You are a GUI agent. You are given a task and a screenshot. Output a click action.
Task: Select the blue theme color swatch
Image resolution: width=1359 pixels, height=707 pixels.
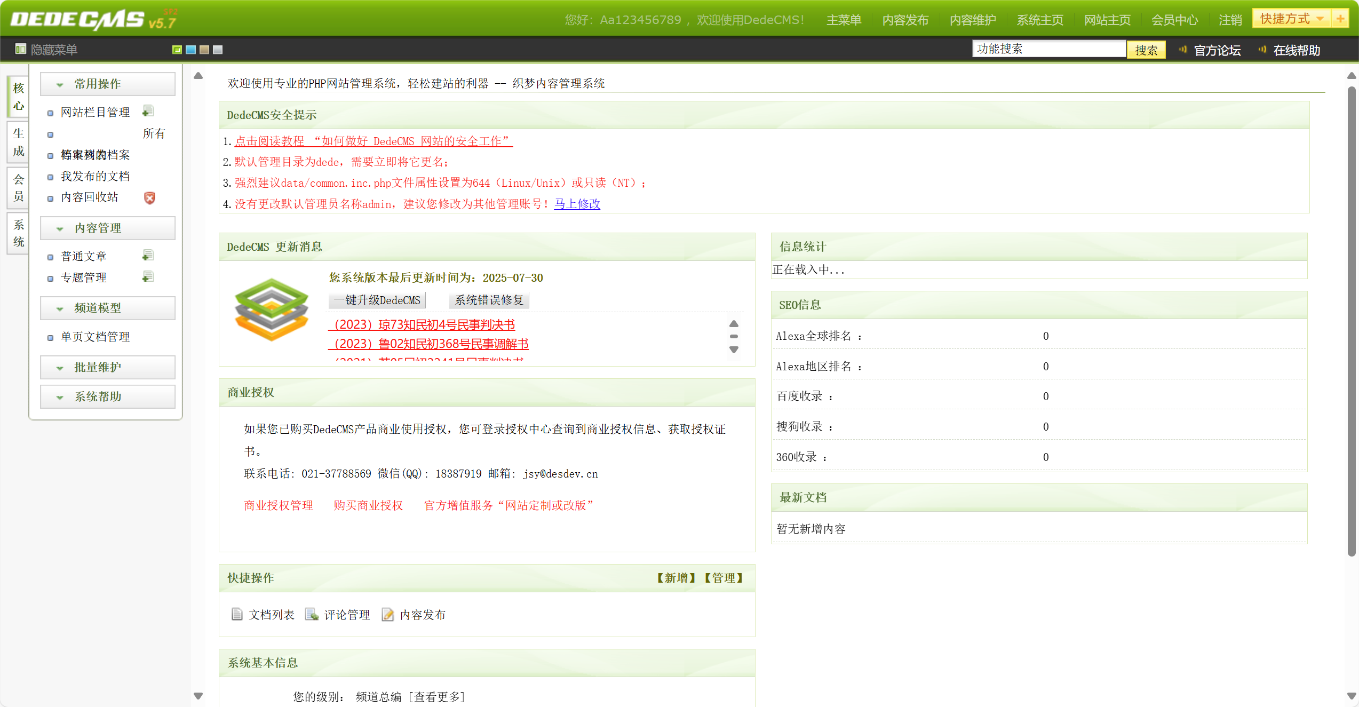point(190,50)
